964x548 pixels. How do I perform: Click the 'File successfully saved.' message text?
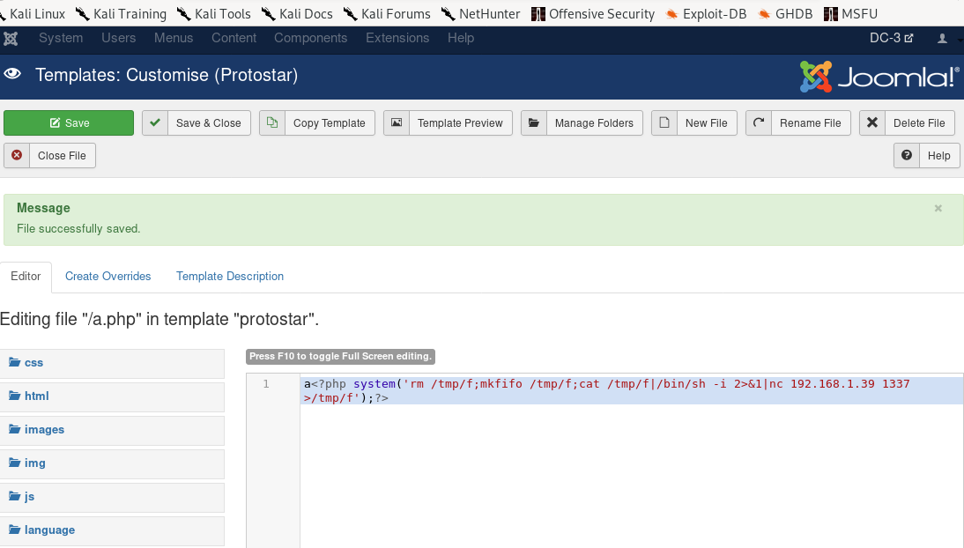click(78, 229)
